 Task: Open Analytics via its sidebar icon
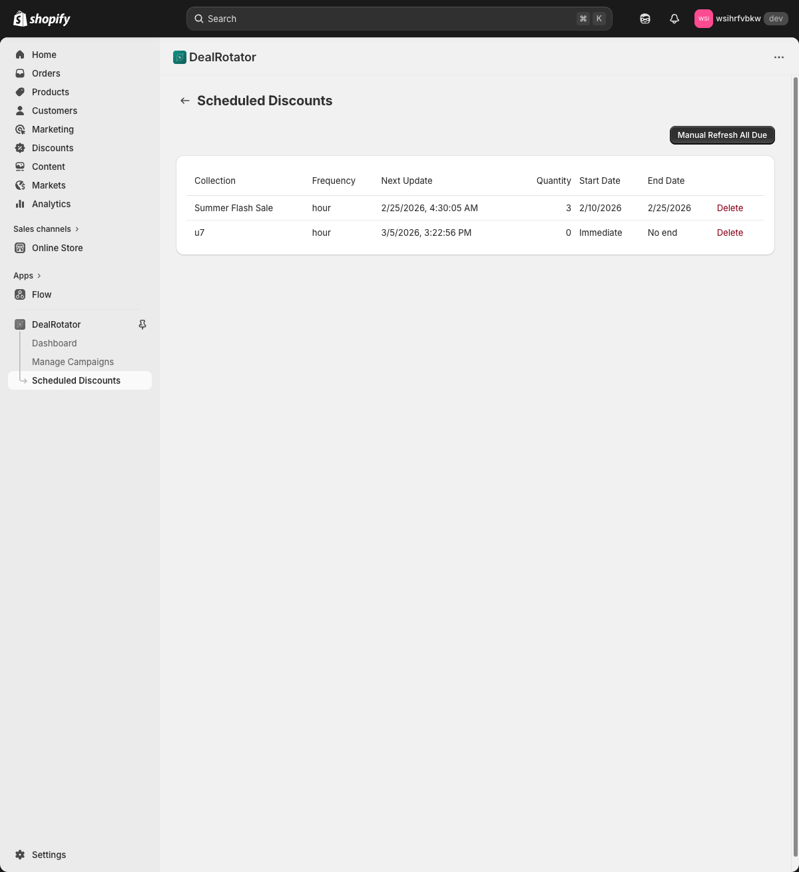click(x=20, y=204)
